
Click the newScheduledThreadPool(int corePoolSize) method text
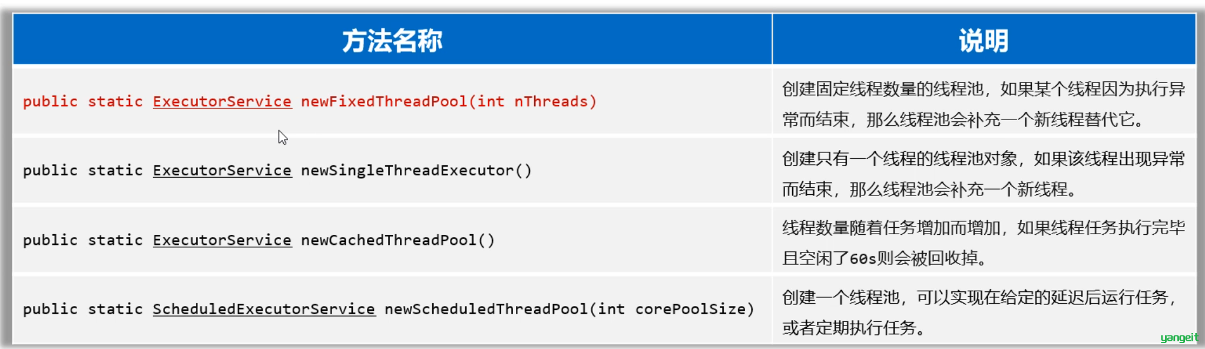(x=569, y=310)
